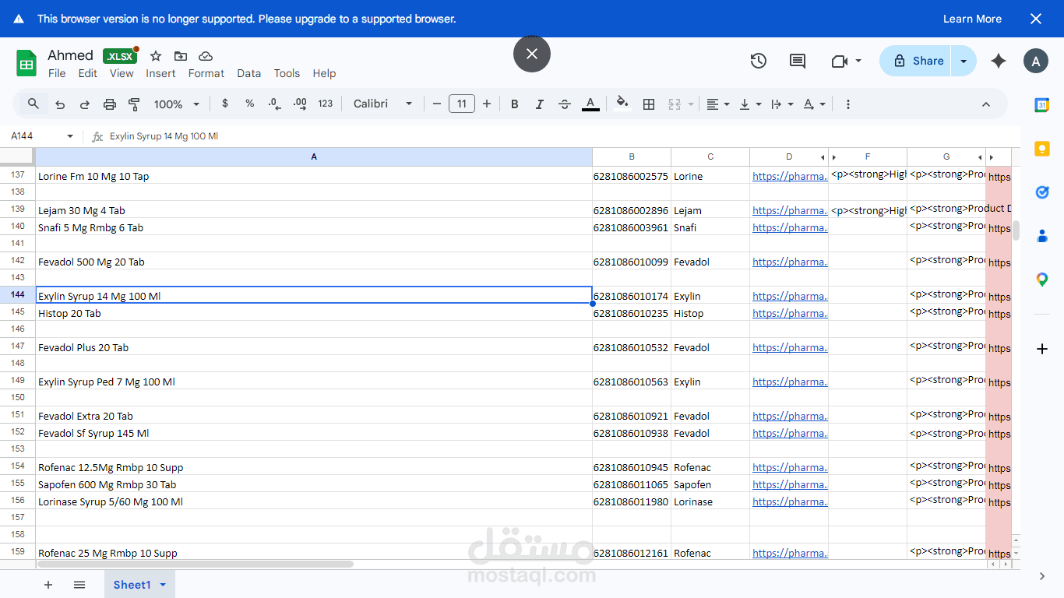Select the Sapofen 600 Mg Rmbp 30 Tab cell

pyautogui.click(x=314, y=484)
